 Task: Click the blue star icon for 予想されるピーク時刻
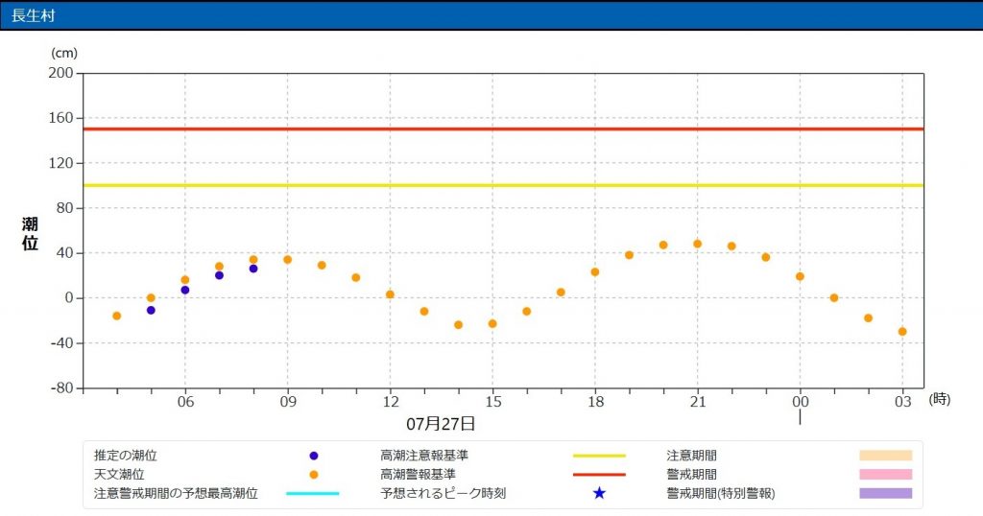[599, 493]
